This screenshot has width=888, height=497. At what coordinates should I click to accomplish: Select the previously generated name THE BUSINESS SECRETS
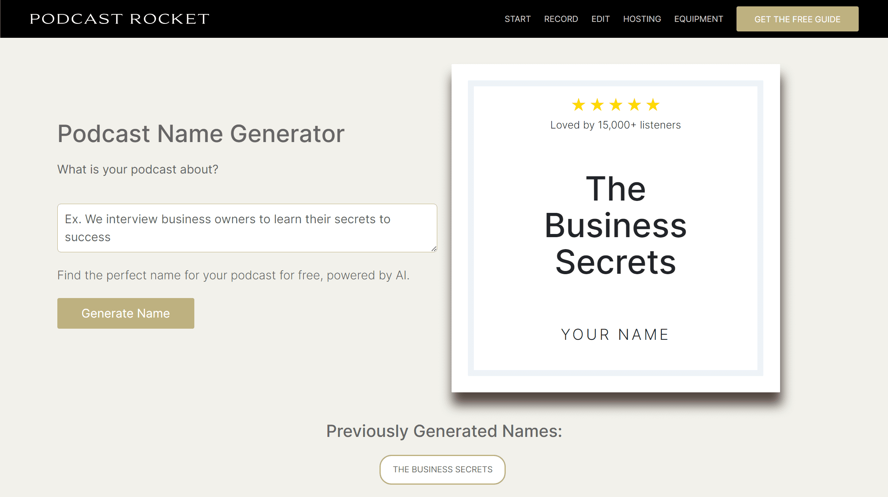point(442,470)
